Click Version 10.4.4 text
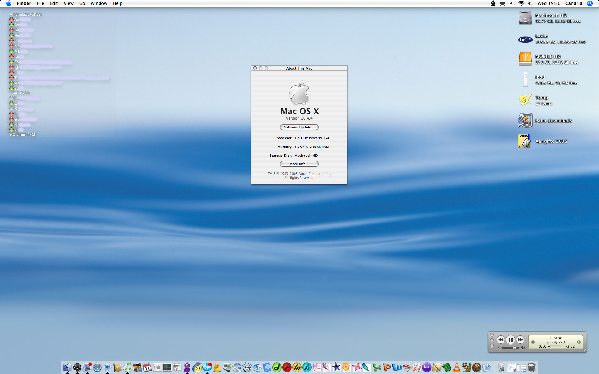Viewport: 599px width, 374px height. pyautogui.click(x=299, y=118)
